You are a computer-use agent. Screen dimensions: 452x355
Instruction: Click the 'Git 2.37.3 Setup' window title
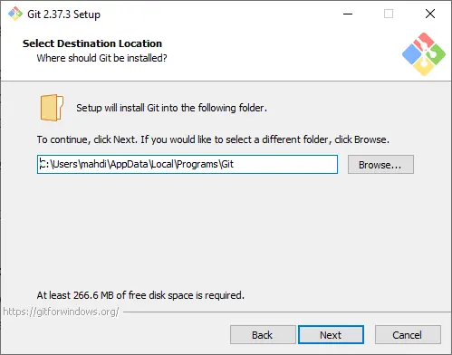63,14
